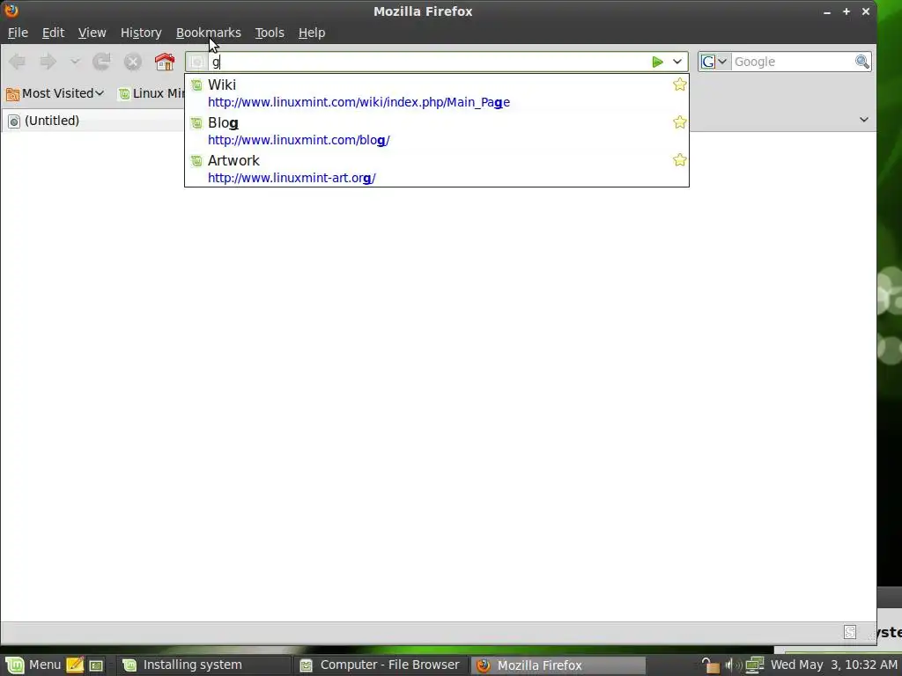Open the linuxmint.com wiki Main_Page URL
This screenshot has width=902, height=676.
coord(359,102)
